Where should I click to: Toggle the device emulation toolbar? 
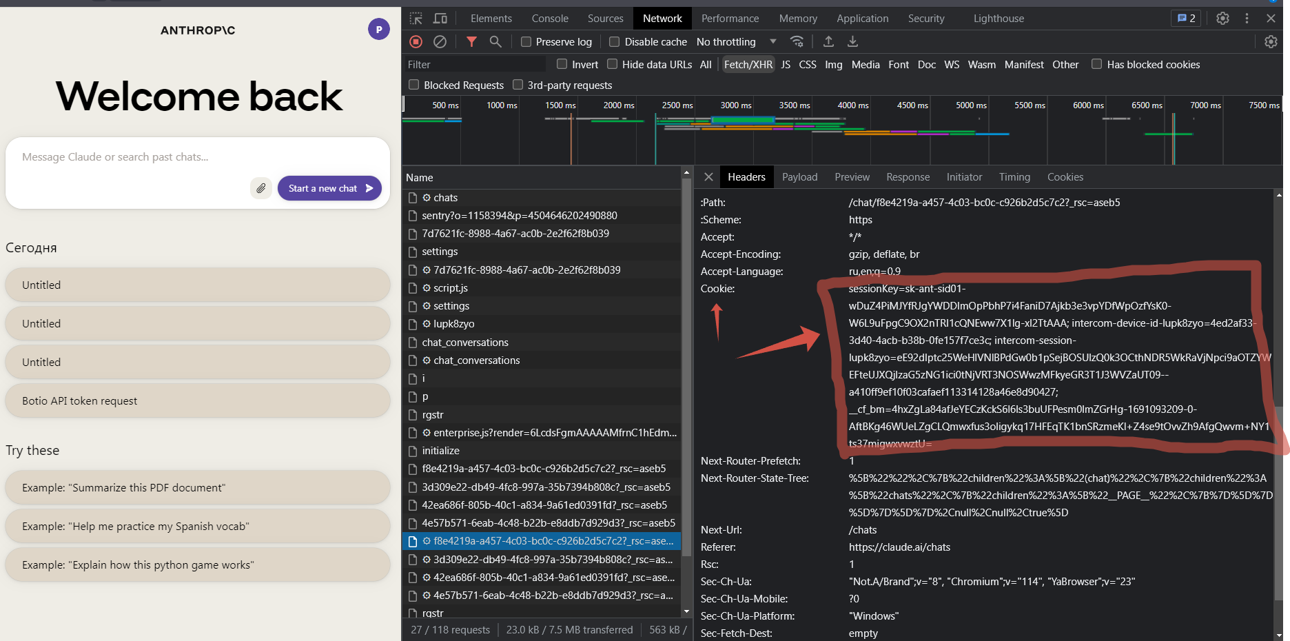439,18
